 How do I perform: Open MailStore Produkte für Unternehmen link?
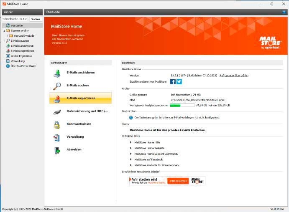(156, 165)
